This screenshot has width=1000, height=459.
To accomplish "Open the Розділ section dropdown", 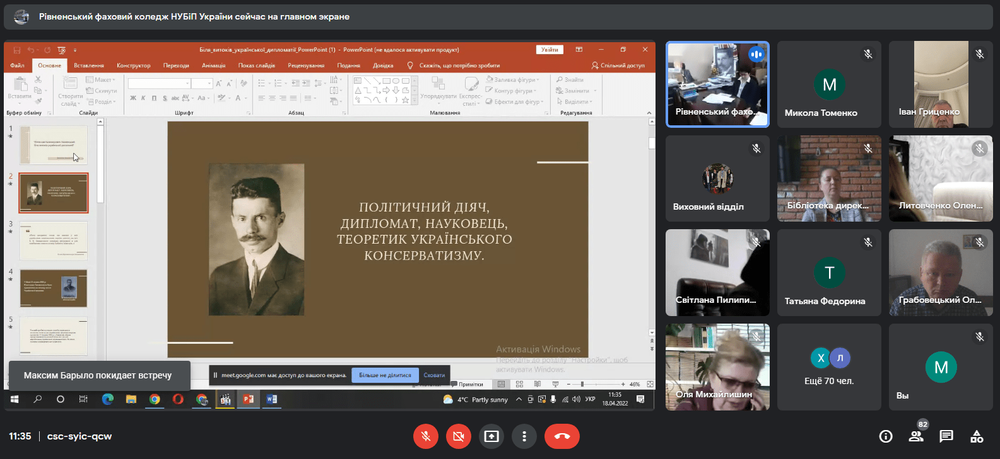I will [x=101, y=102].
